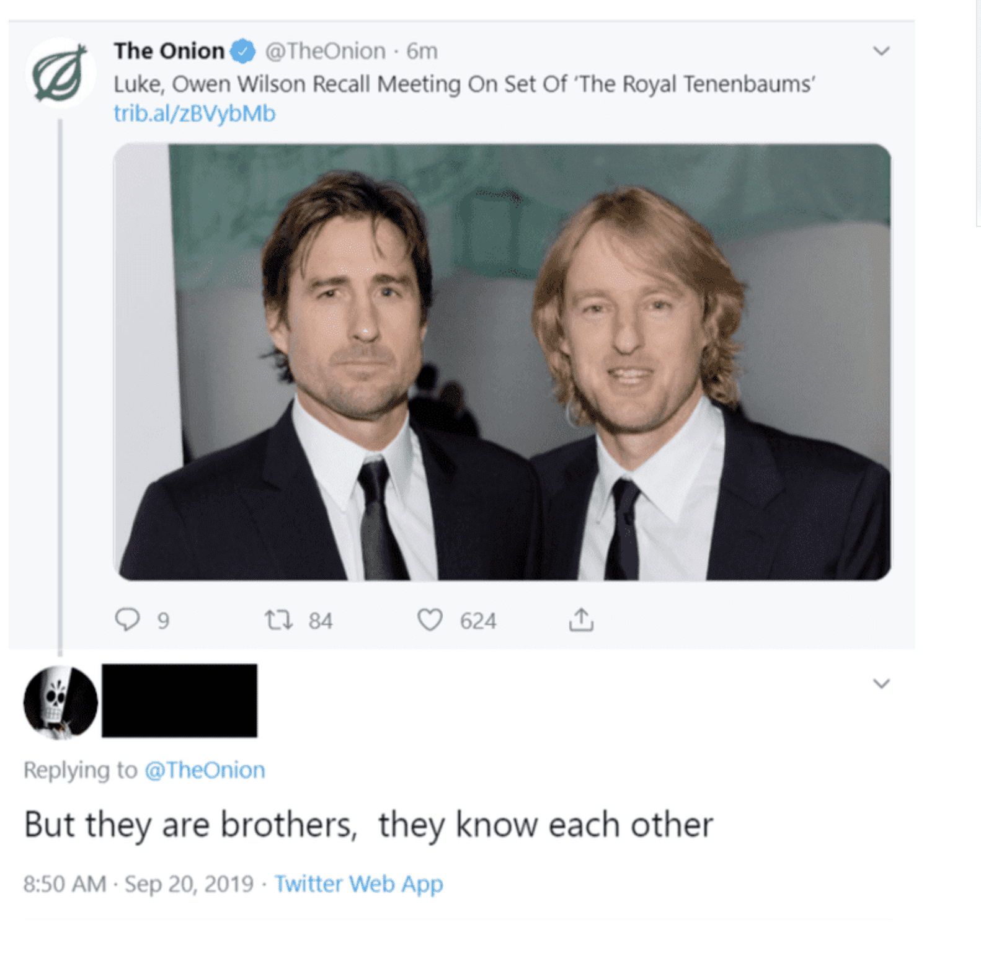981x971 pixels.
Task: Click the Twitter Web App link
Action: 358,884
